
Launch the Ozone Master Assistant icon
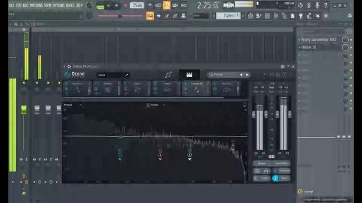168,74
